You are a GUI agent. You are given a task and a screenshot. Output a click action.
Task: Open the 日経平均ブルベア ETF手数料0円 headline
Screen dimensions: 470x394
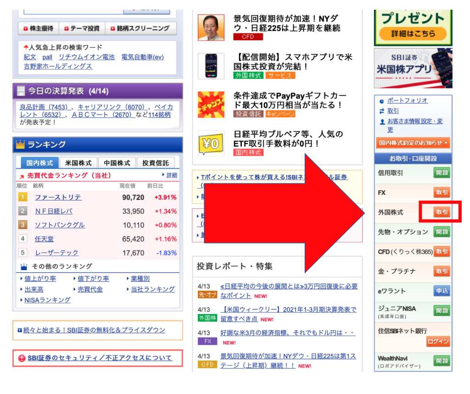(288, 139)
